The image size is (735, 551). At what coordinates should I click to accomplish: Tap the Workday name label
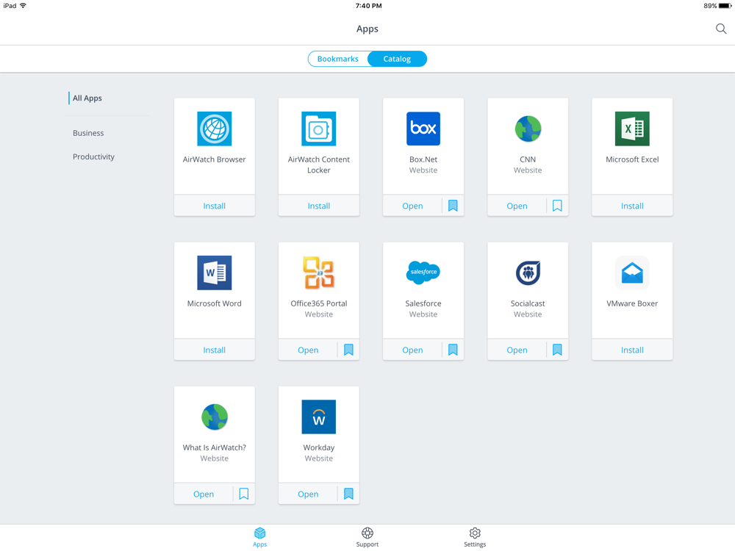pos(319,447)
